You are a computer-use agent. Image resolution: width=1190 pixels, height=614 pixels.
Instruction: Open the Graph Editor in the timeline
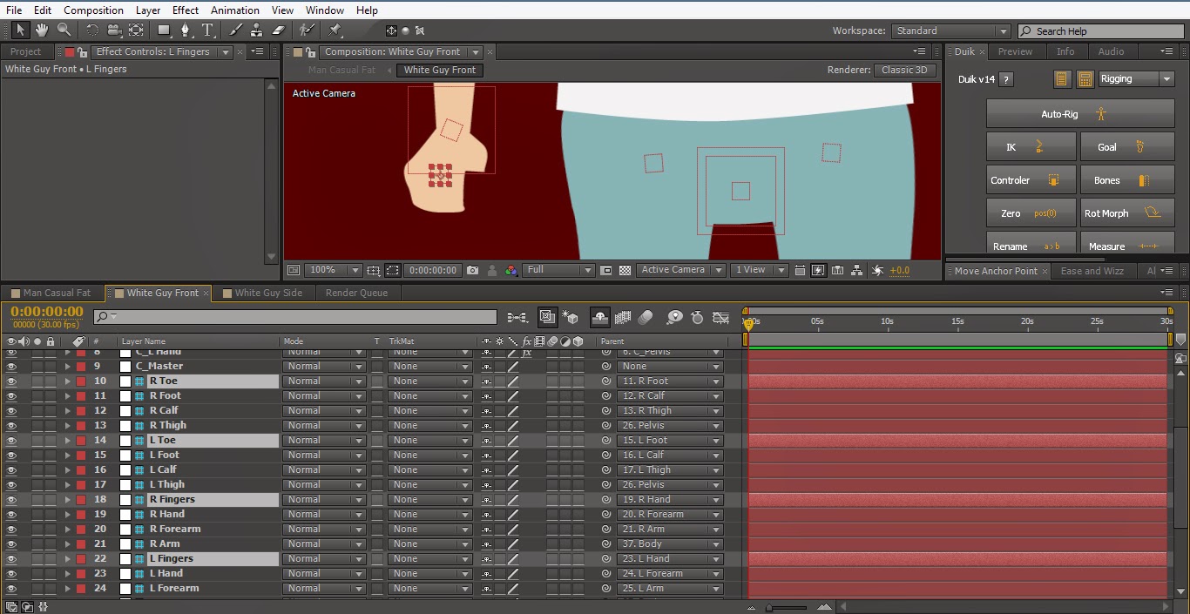[x=720, y=317]
